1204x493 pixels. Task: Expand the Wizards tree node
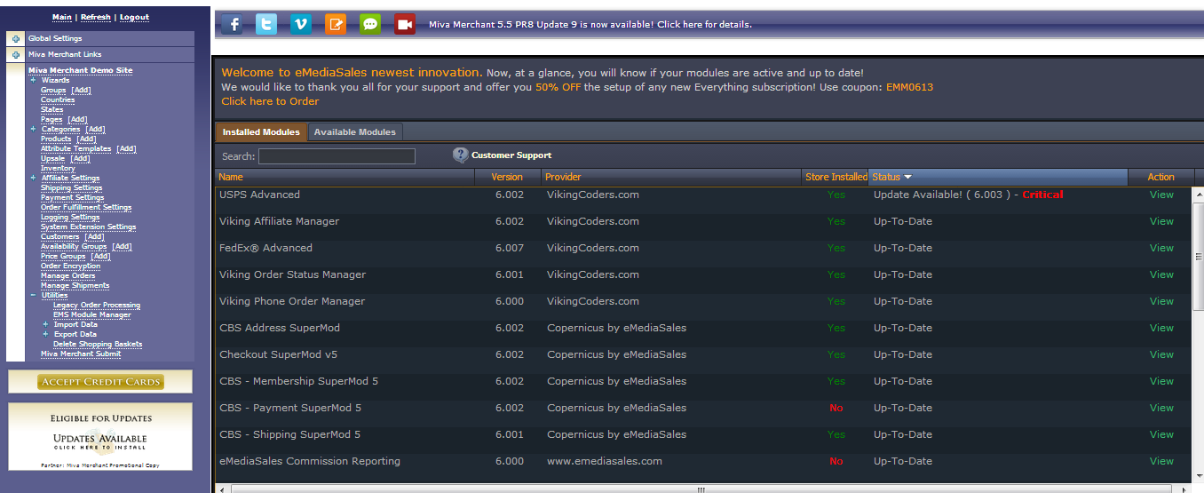click(x=33, y=80)
